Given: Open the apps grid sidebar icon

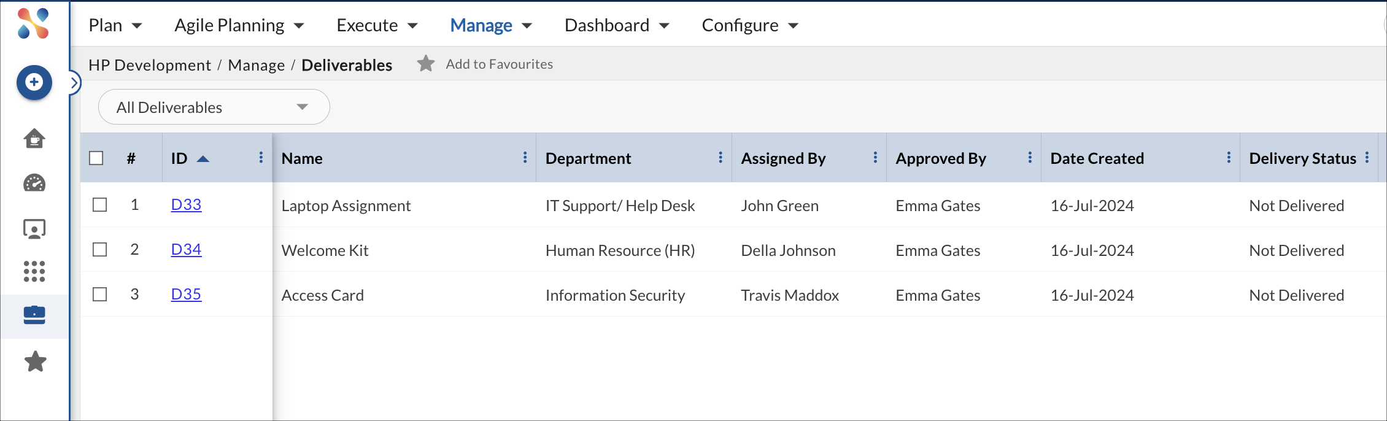Looking at the screenshot, I should pyautogui.click(x=34, y=271).
